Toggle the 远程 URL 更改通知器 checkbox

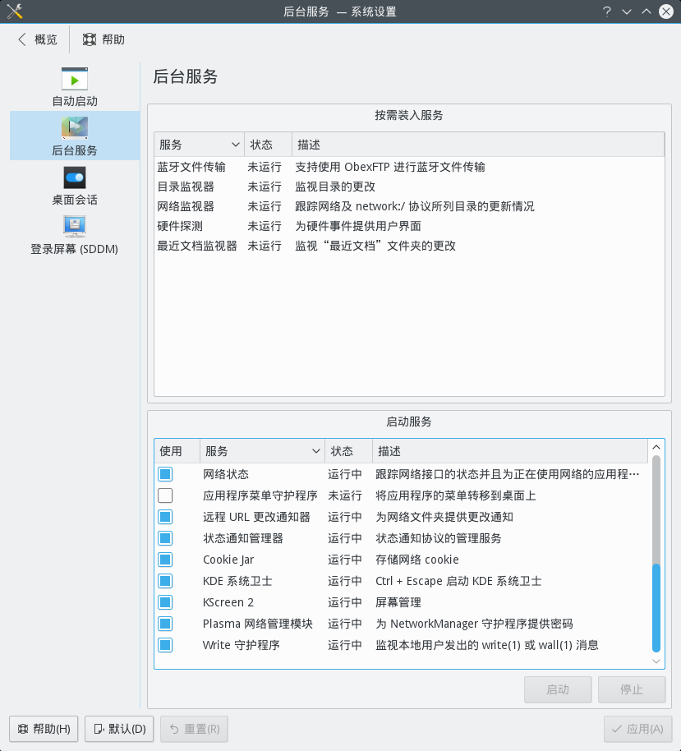pos(165,517)
